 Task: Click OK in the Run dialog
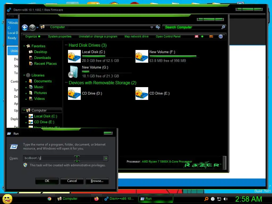(x=47, y=181)
